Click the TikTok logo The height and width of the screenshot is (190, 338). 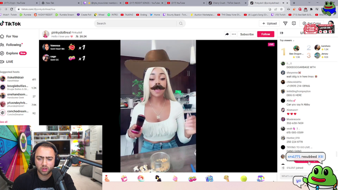point(11,23)
